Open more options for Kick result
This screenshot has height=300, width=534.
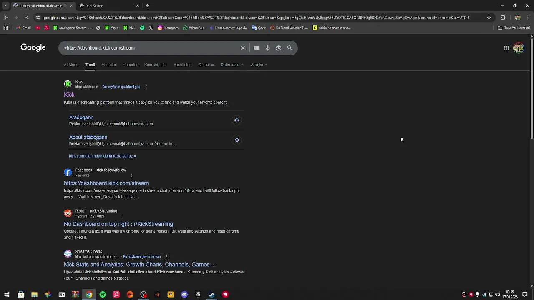(146, 87)
